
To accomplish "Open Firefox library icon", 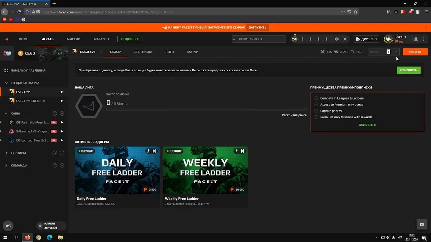I will pyautogui.click(x=389, y=12).
